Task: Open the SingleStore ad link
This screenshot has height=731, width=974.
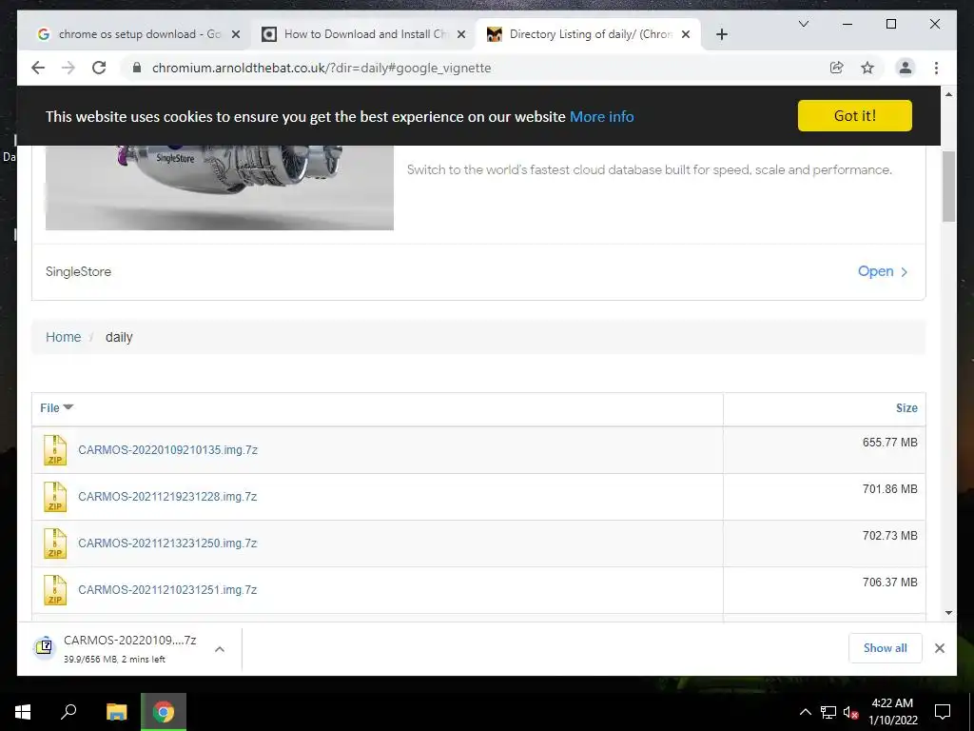Action: 882,271
